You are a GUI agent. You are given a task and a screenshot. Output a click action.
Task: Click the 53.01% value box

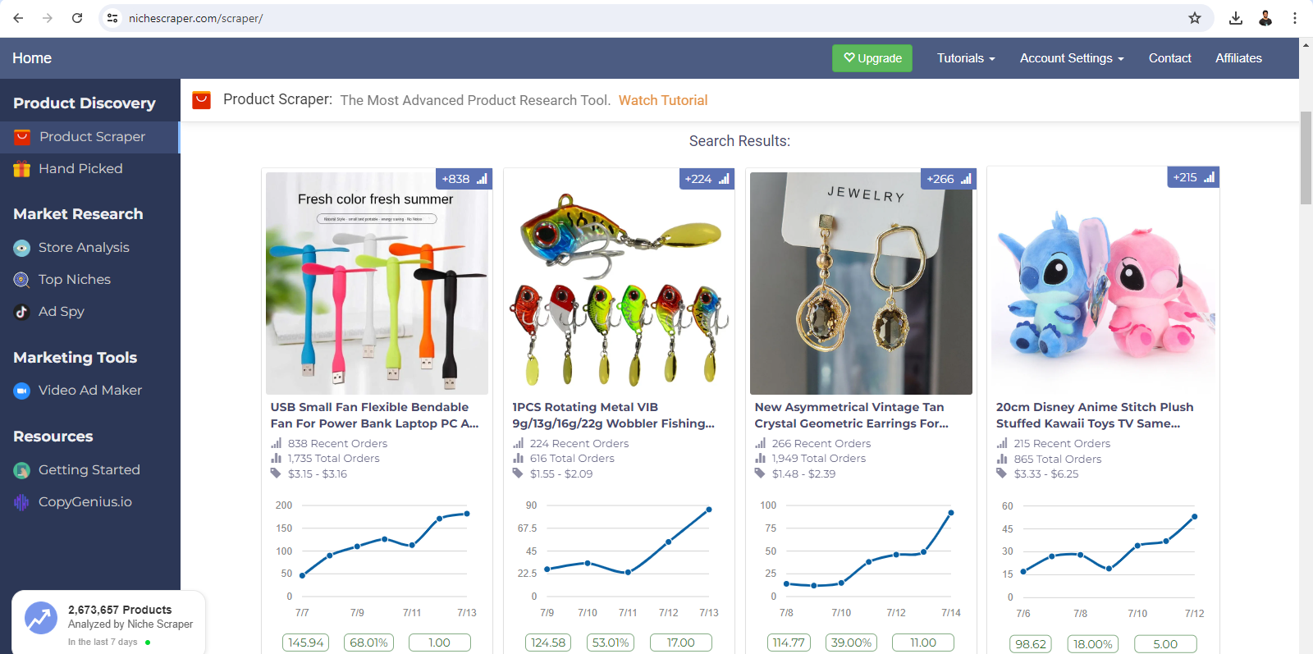(611, 643)
